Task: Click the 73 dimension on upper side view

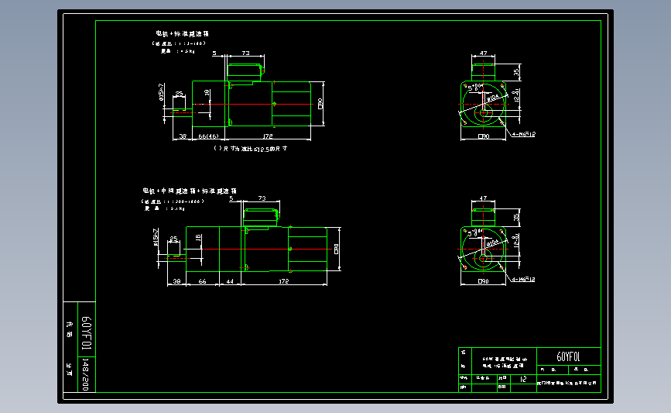Action: pos(245,53)
